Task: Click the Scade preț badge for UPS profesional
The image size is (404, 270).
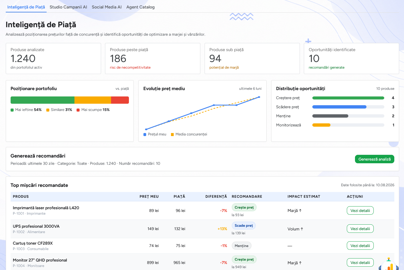Action: click(x=244, y=226)
